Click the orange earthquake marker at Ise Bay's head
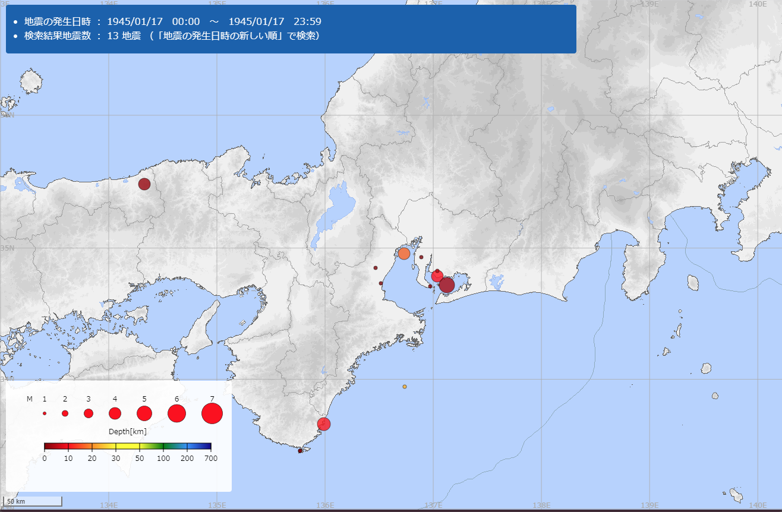This screenshot has height=512, width=782. [x=403, y=254]
